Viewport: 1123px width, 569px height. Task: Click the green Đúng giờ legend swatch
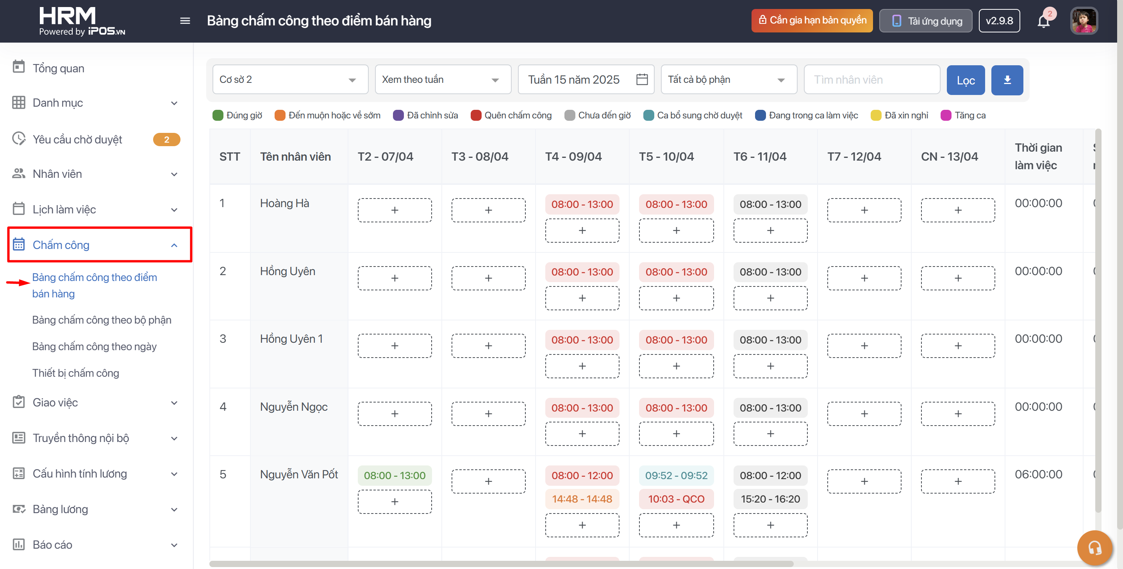[218, 115]
